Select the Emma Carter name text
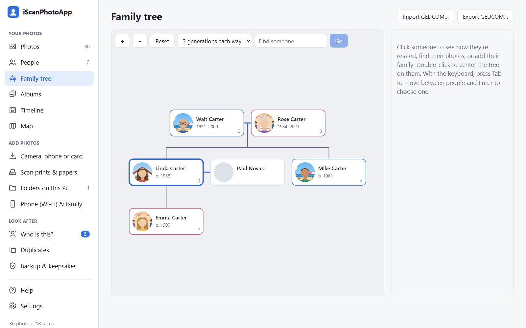This screenshot has width=526, height=328. pos(171,217)
